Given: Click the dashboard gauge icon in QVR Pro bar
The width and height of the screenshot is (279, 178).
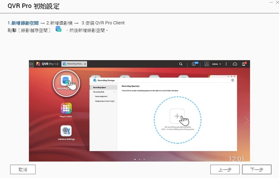Looking at the screenshot, I should [235, 64].
